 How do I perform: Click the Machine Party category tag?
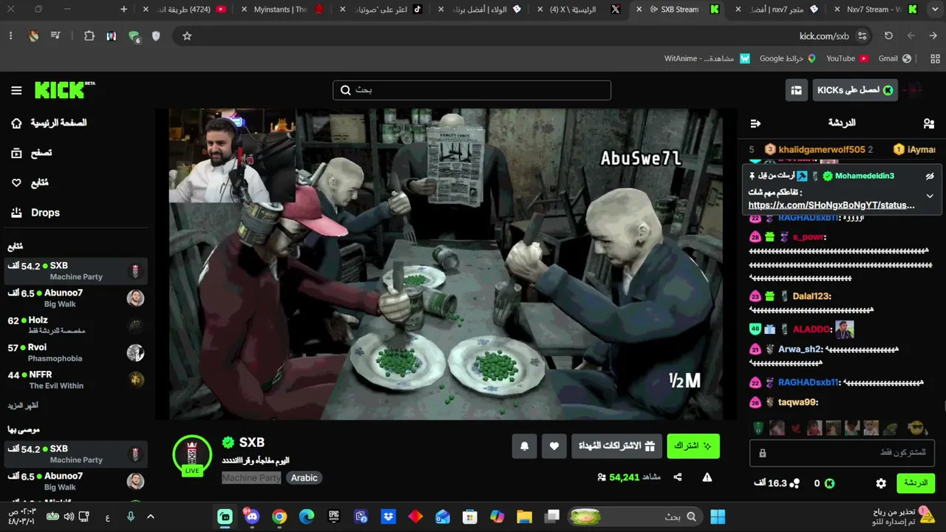click(x=251, y=478)
